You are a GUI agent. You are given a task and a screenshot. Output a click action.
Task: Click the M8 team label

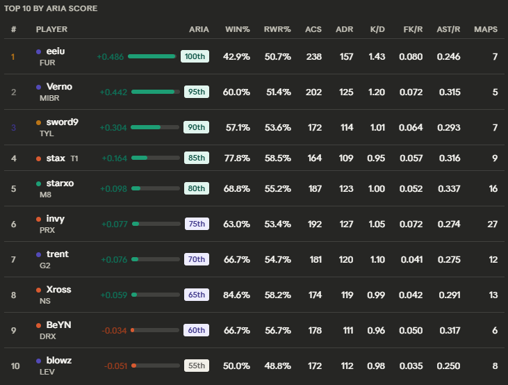pos(45,195)
